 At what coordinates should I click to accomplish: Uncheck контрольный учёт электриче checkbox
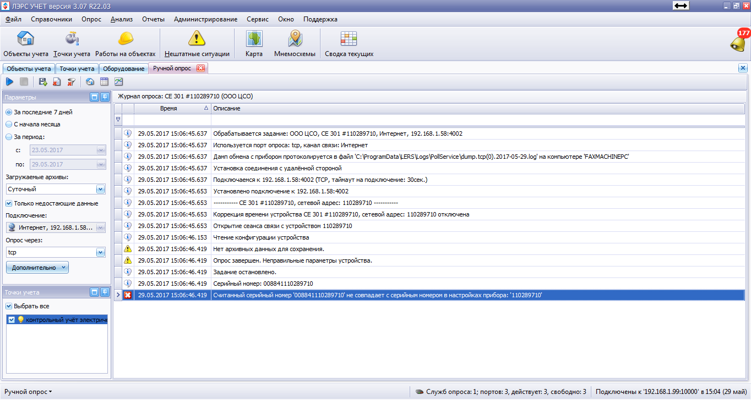point(12,320)
